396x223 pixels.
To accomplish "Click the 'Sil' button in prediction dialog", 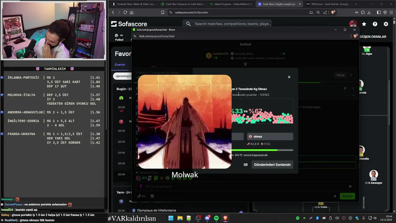I will pos(245,164).
